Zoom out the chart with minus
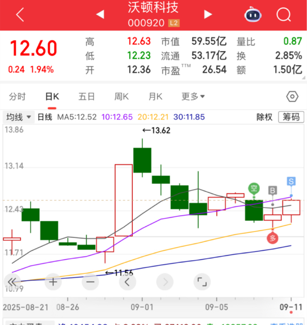Screen dimensions: 307x325 90,282
